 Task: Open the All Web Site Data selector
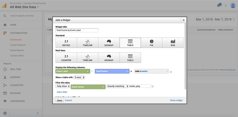pos(24,7)
